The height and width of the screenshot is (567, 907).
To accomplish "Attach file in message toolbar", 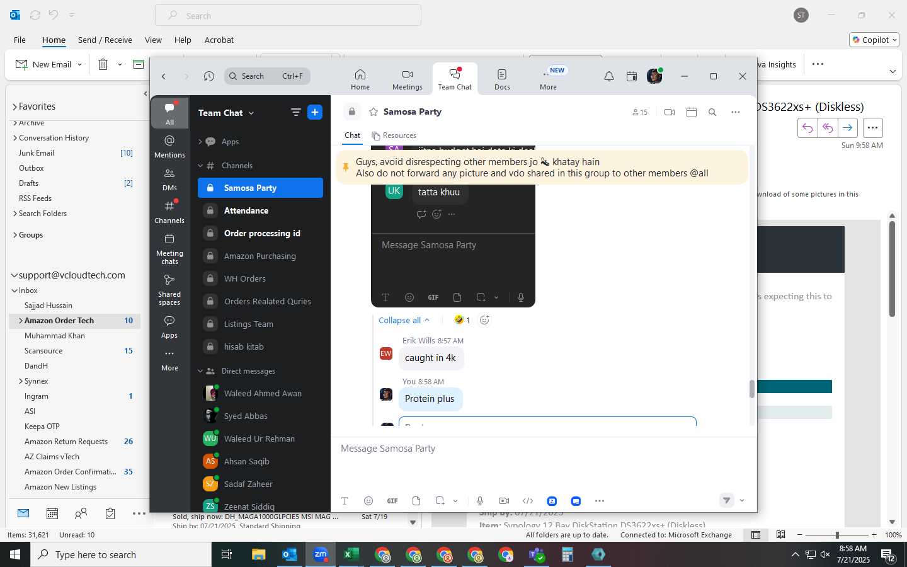I will pos(416,501).
